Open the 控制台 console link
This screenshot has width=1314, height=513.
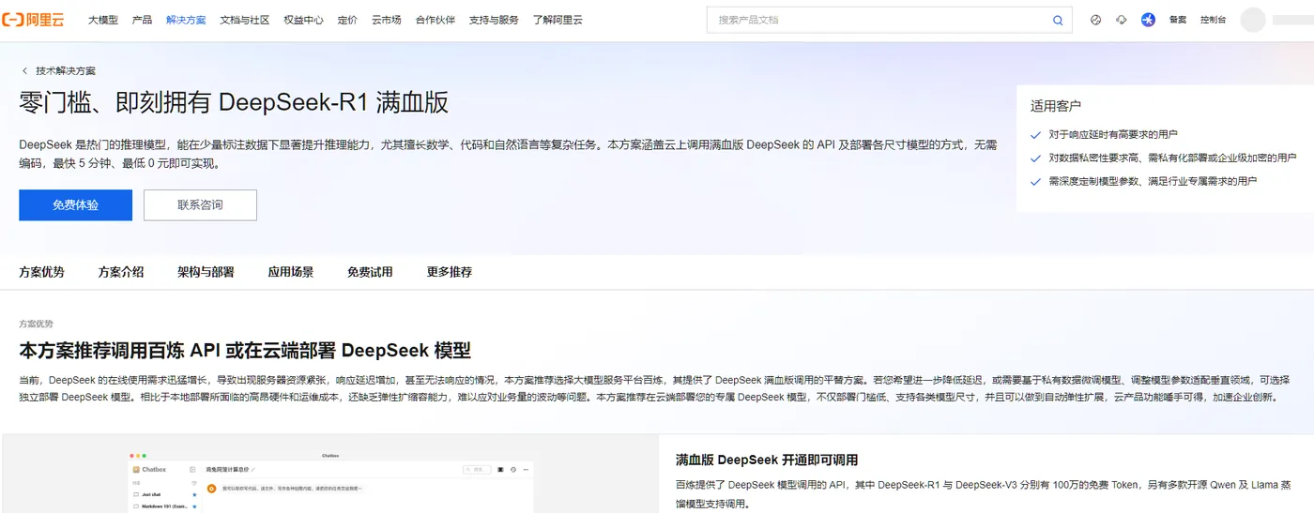(x=1213, y=20)
